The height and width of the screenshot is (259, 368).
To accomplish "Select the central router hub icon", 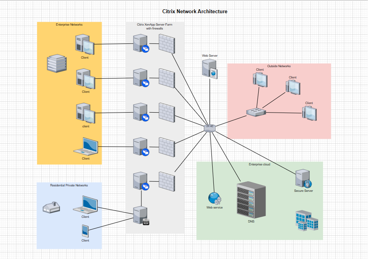I will coord(210,128).
